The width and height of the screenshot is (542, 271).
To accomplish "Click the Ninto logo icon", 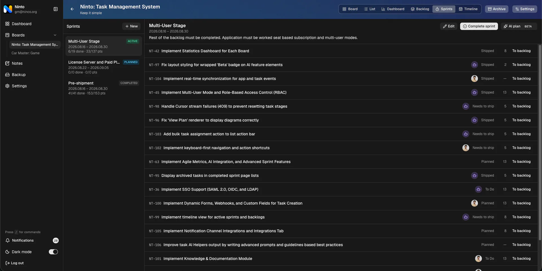I will pyautogui.click(x=8, y=9).
